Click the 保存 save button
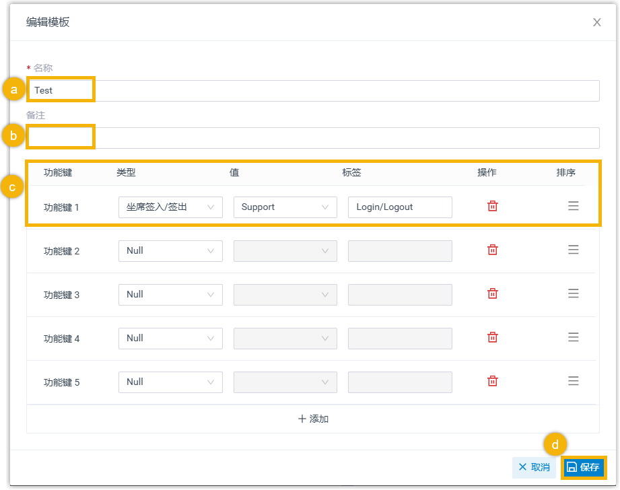The image size is (620, 490). 583,467
